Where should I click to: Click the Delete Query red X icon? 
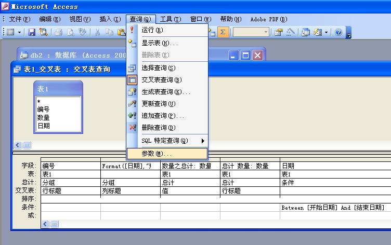point(132,128)
